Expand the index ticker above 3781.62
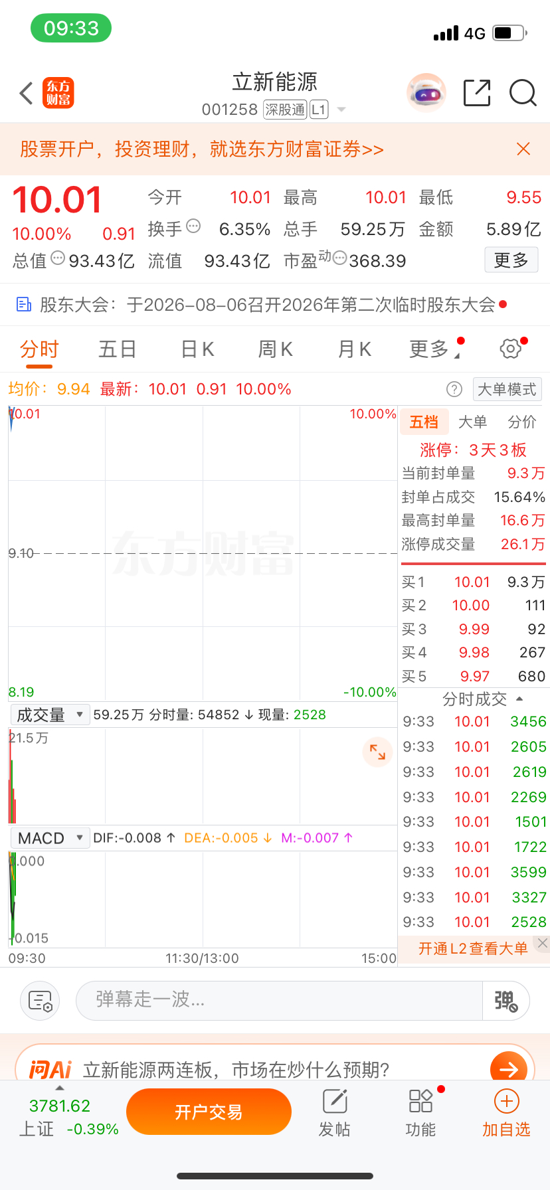 (60, 1088)
